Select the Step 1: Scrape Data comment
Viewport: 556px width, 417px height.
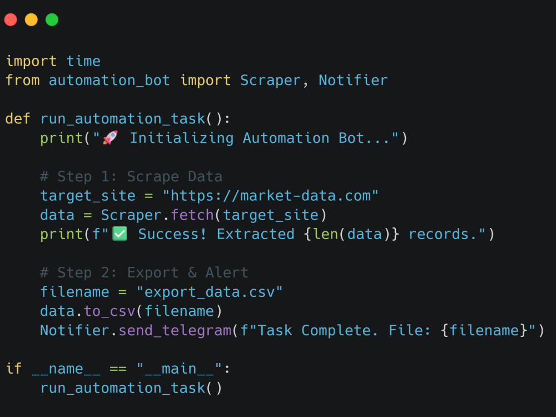[132, 176]
